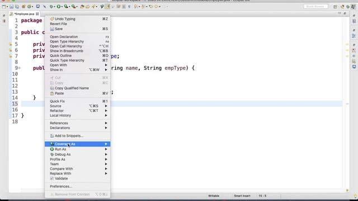Click the Next Annotation toolbar icon
Screen dimensions: 358x201
tap(135, 7)
